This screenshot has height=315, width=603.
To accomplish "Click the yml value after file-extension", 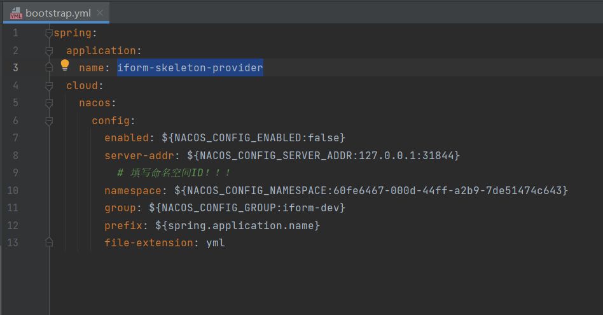I will (216, 243).
